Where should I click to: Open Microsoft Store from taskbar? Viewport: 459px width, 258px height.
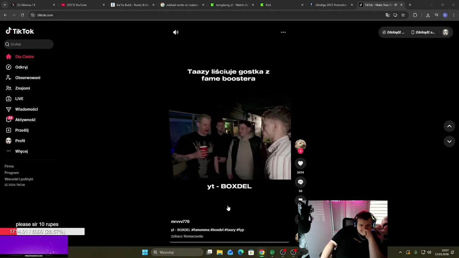coord(251,252)
